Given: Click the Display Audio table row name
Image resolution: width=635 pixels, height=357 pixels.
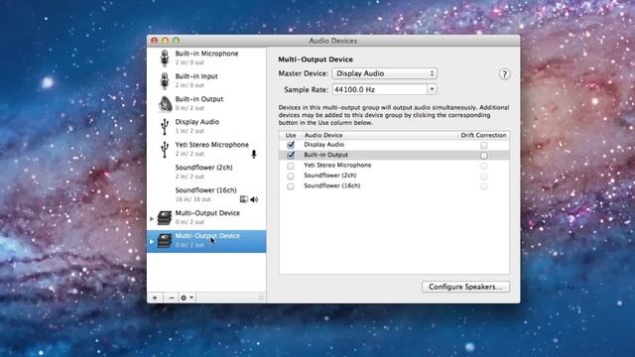Looking at the screenshot, I should [324, 145].
